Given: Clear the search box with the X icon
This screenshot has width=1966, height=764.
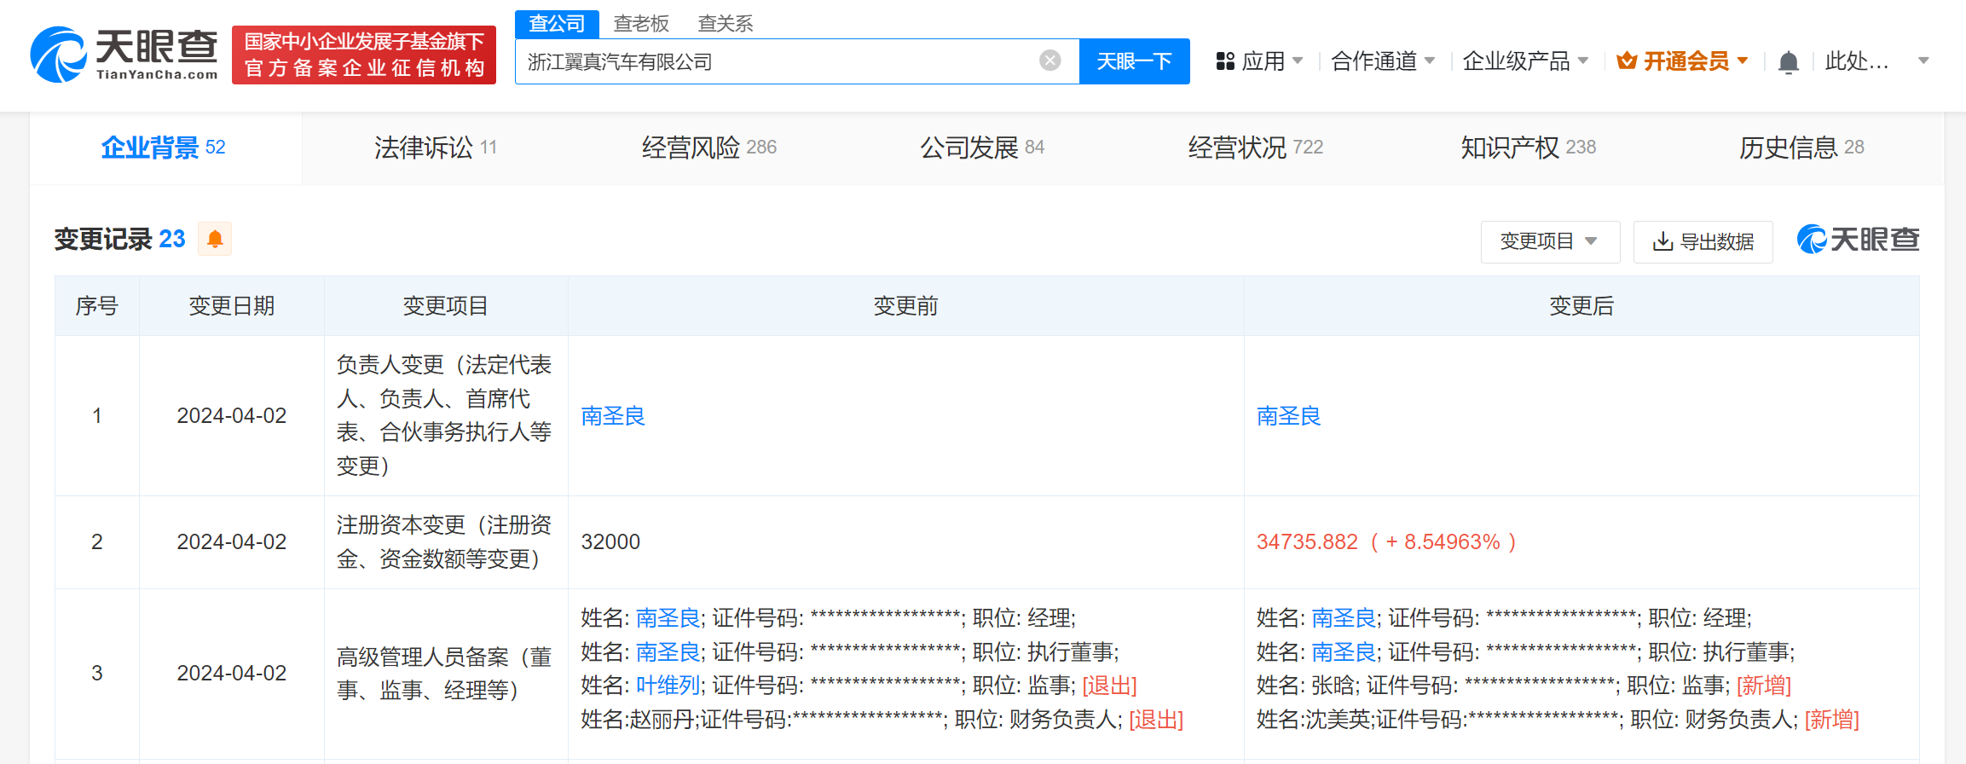Looking at the screenshot, I should pos(1049,61).
